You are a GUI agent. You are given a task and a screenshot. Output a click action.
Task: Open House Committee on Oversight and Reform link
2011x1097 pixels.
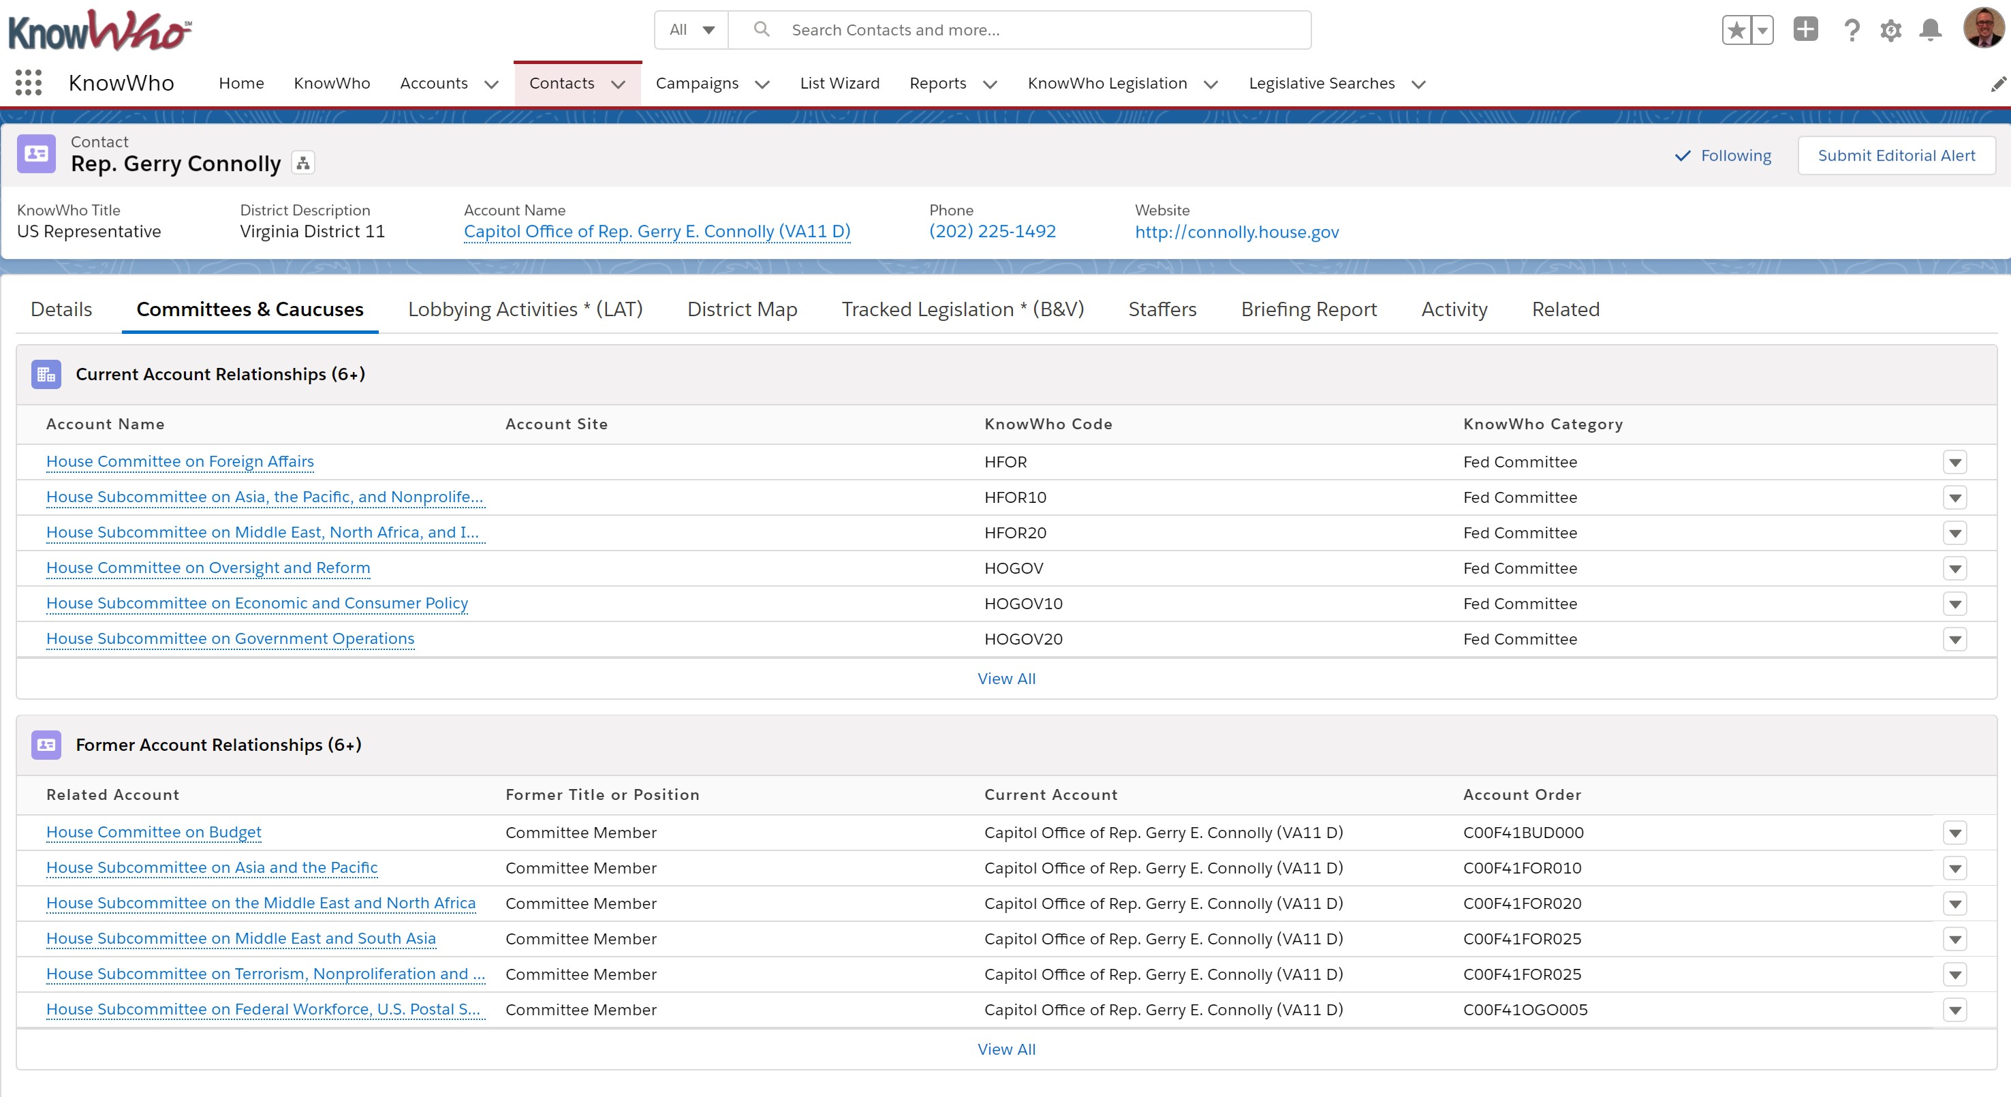click(x=208, y=568)
